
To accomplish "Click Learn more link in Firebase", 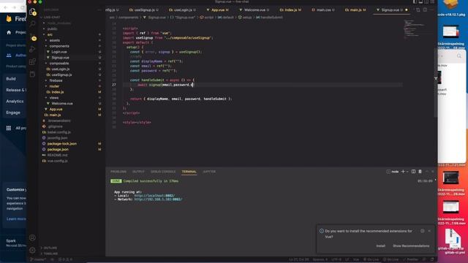I will [x=16, y=219].
